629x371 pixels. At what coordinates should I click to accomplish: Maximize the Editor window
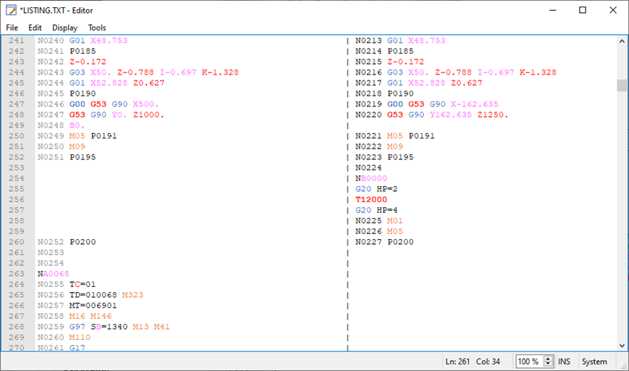coord(582,10)
